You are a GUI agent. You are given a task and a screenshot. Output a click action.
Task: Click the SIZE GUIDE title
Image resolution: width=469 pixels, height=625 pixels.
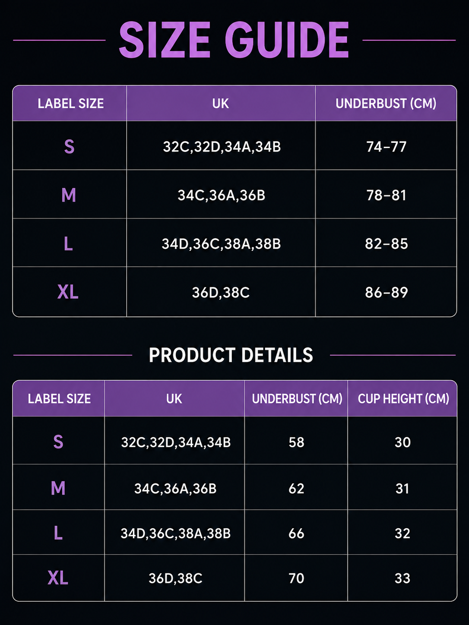(x=234, y=40)
